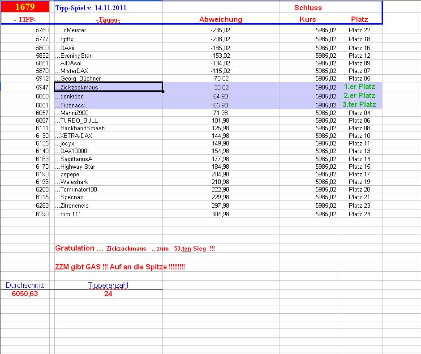The height and width of the screenshot is (354, 421).
Task: Click the 'Platz 05' cell
Action: pos(359,78)
